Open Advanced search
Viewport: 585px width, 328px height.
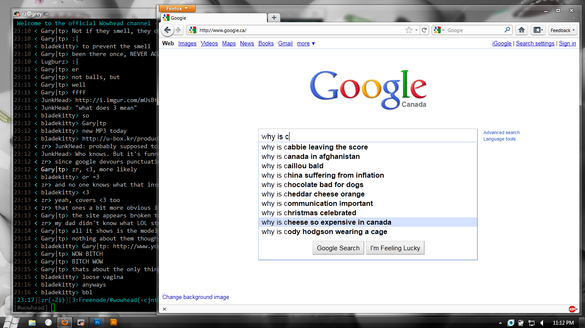click(x=501, y=132)
